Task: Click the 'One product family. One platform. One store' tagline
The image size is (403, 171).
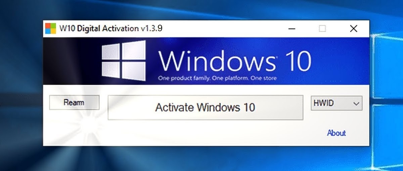Action: [x=217, y=79]
